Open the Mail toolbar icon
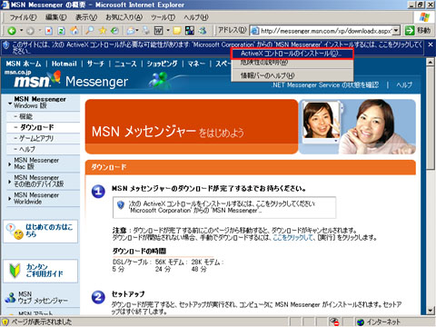This screenshot has width=436, height=327. click(131, 31)
